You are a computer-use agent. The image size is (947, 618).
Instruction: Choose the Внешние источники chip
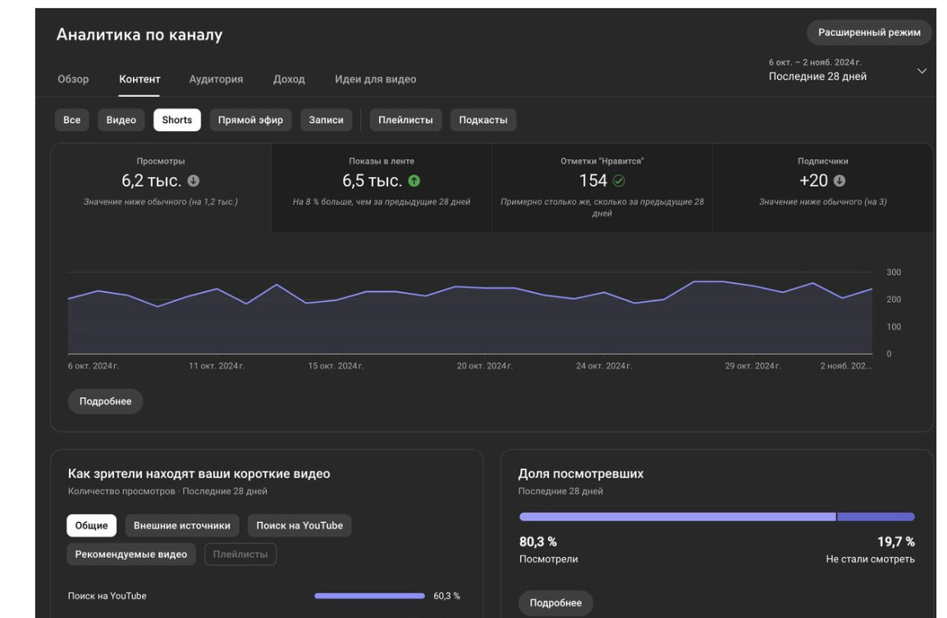(182, 525)
